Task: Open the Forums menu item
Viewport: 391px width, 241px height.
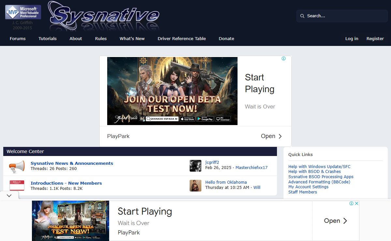Action: 18,38
